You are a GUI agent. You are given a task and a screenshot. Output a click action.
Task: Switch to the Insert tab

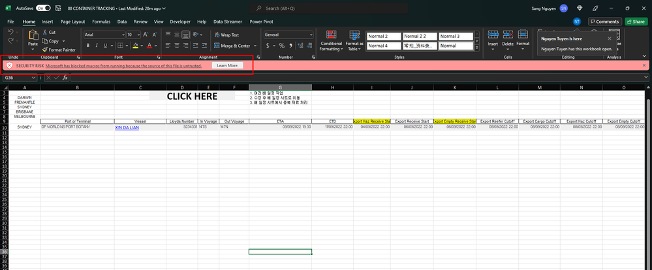click(x=48, y=22)
